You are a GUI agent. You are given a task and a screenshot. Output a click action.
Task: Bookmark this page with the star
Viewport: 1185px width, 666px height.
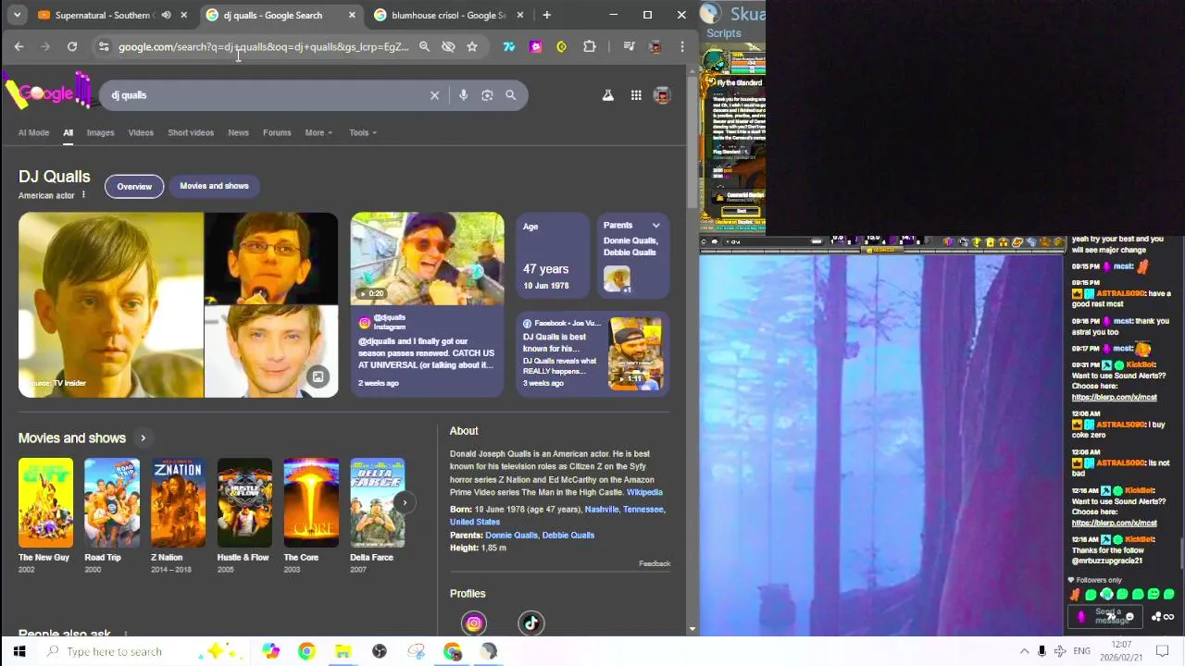coord(472,46)
